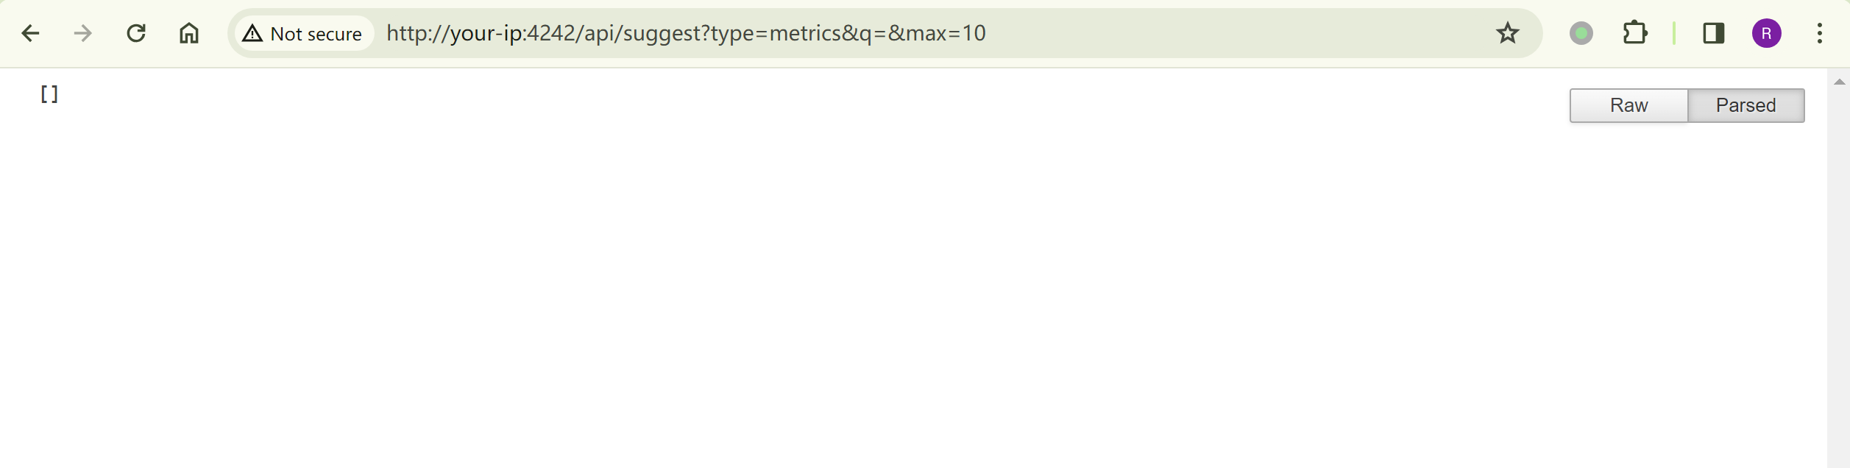Click the warning triangle site-info icon
Viewport: 1850px width, 468px height.
(252, 33)
